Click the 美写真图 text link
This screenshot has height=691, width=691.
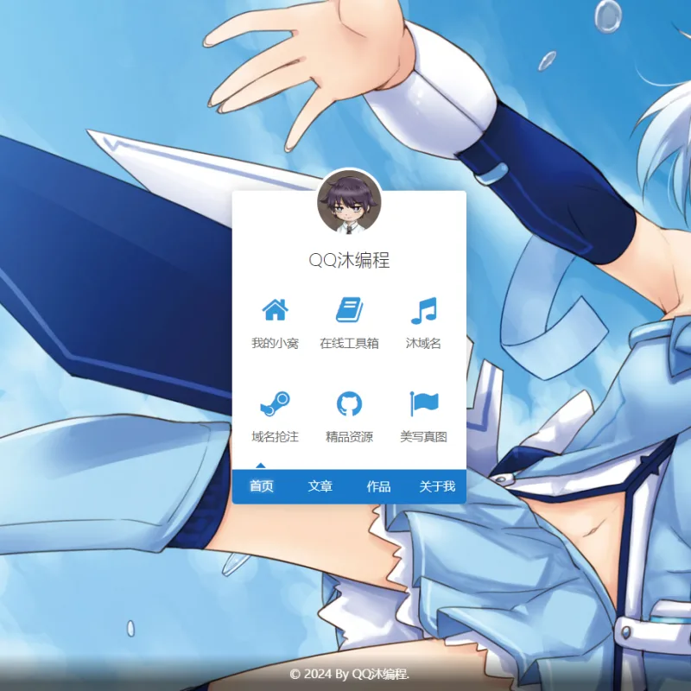click(x=423, y=437)
